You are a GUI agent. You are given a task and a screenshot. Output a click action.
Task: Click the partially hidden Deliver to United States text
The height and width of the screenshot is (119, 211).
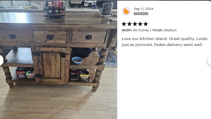click(186, 0)
